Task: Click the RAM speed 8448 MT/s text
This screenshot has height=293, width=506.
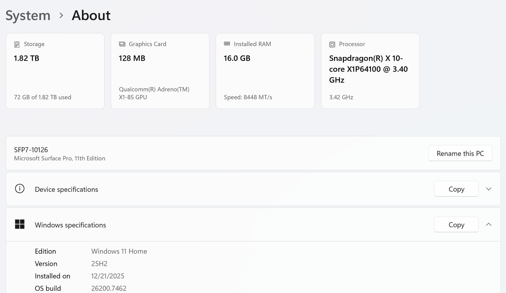Action: click(x=248, y=97)
